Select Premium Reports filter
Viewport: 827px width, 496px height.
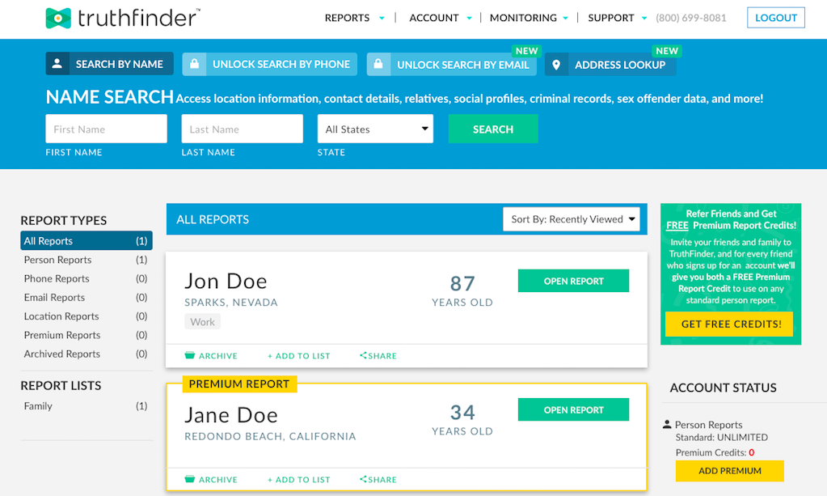[x=86, y=335]
